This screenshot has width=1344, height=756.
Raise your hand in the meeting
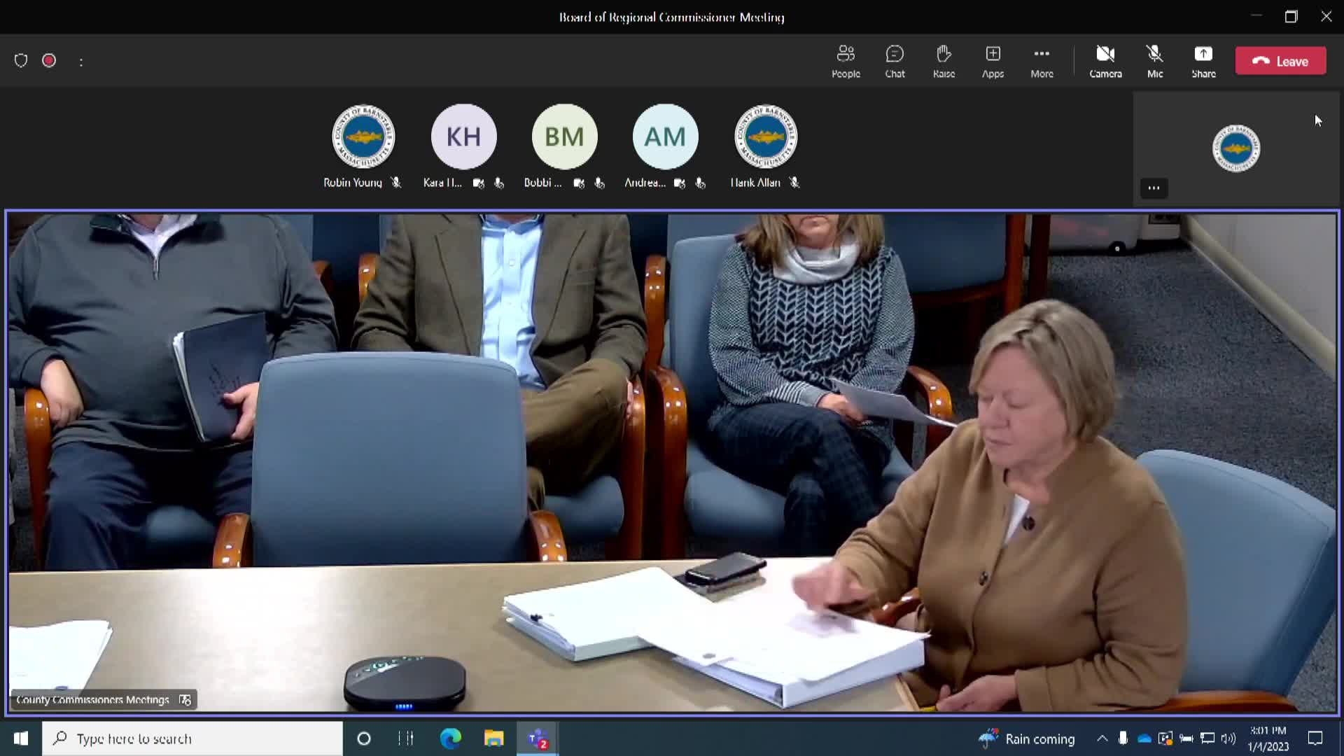pyautogui.click(x=943, y=61)
